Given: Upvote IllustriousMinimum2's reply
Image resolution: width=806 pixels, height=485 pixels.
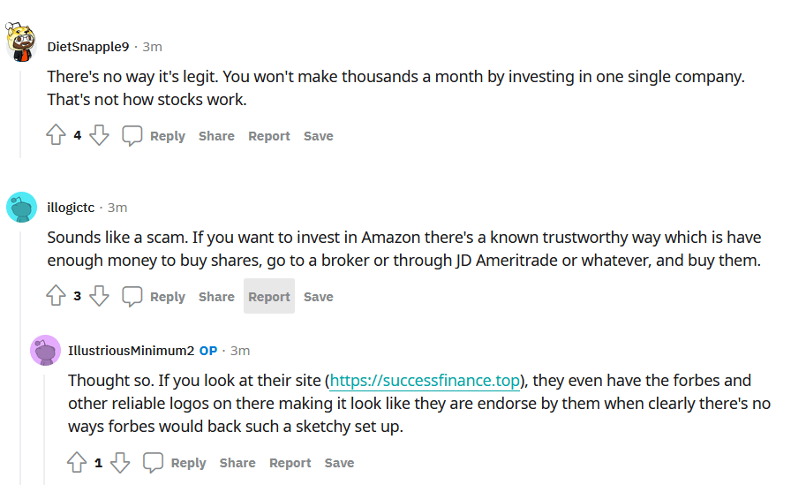Looking at the screenshot, I should [x=77, y=462].
